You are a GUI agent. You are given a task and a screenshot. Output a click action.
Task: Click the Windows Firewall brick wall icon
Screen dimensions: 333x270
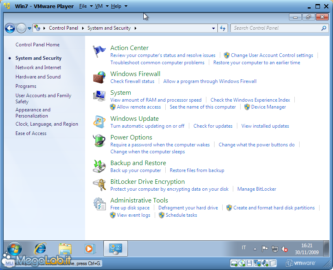[99, 77]
